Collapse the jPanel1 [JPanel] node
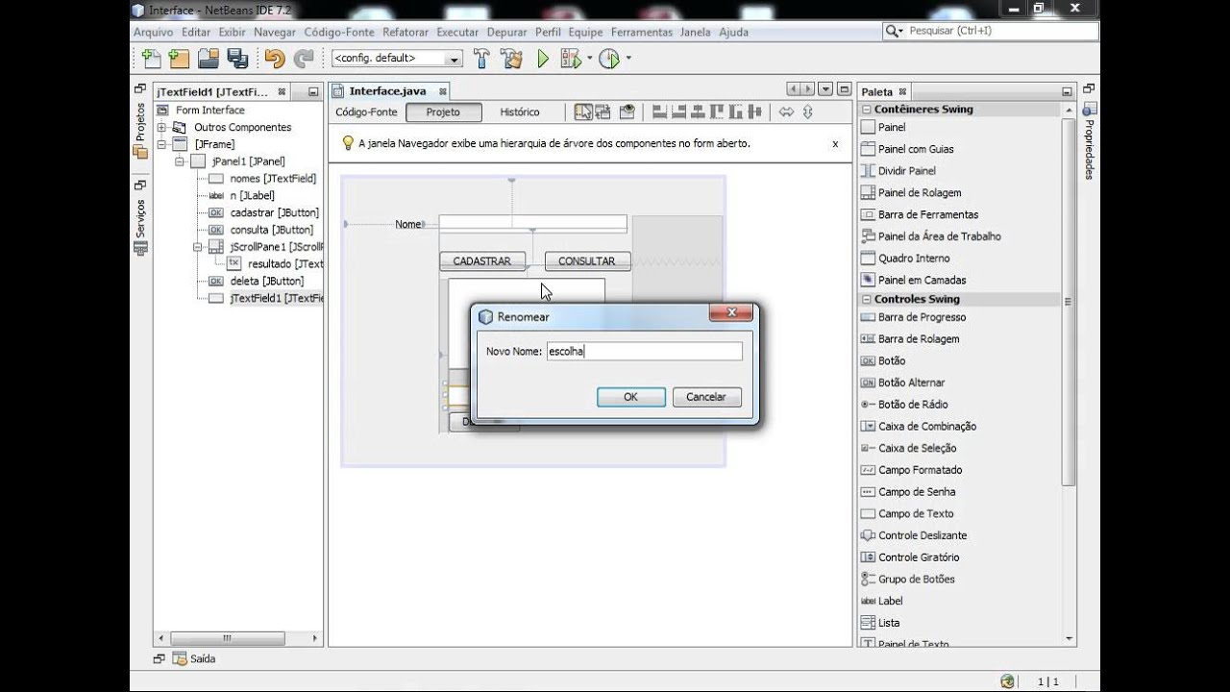Image resolution: width=1230 pixels, height=692 pixels. (x=180, y=161)
